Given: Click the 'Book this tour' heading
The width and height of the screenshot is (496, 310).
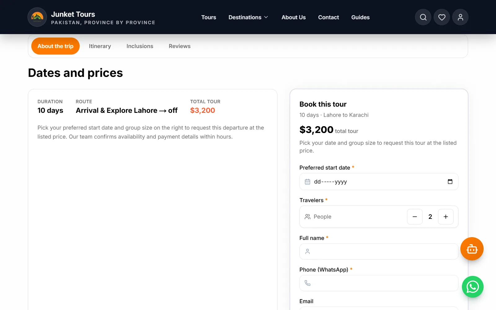Looking at the screenshot, I should 323,104.
